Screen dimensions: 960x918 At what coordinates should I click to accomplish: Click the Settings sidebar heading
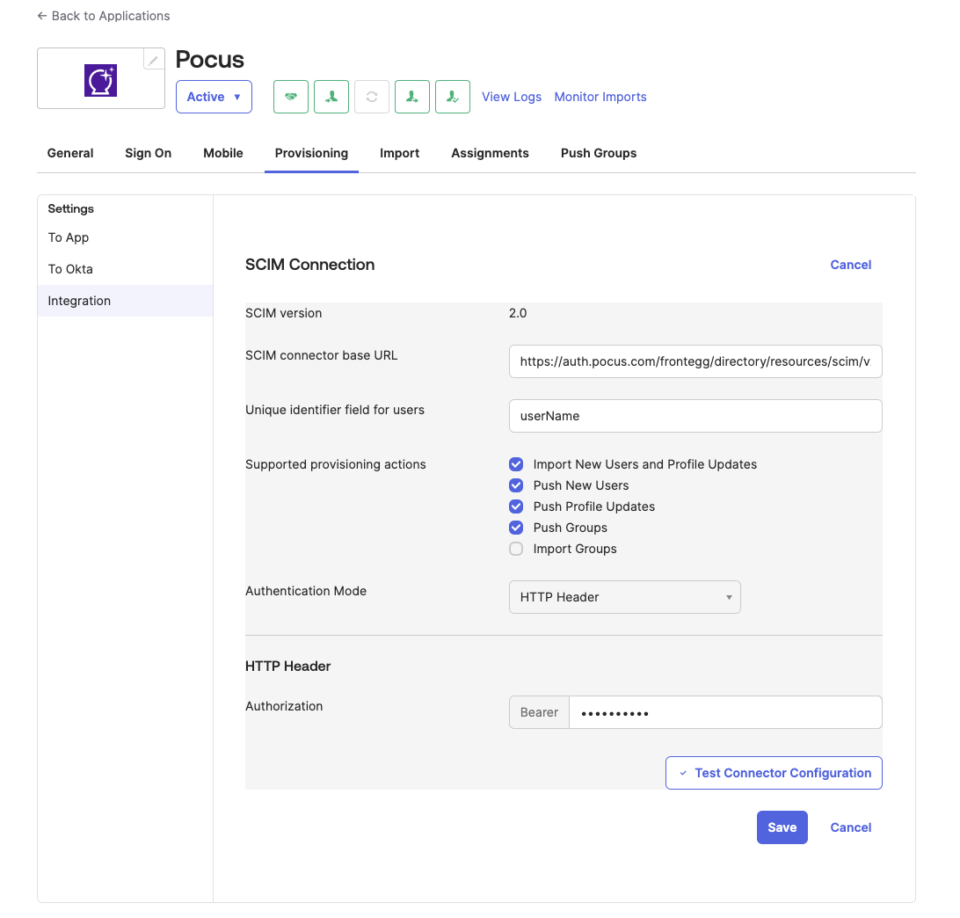[x=71, y=208]
